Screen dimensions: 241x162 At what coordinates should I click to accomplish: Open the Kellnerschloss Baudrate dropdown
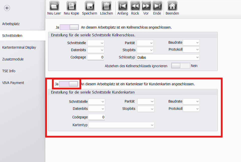191,43
